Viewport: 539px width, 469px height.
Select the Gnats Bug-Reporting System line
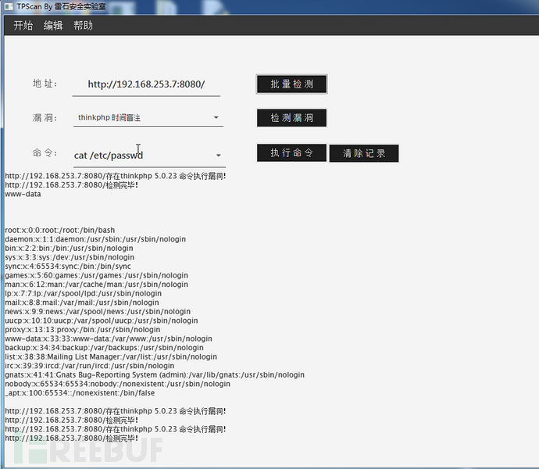tap(155, 374)
